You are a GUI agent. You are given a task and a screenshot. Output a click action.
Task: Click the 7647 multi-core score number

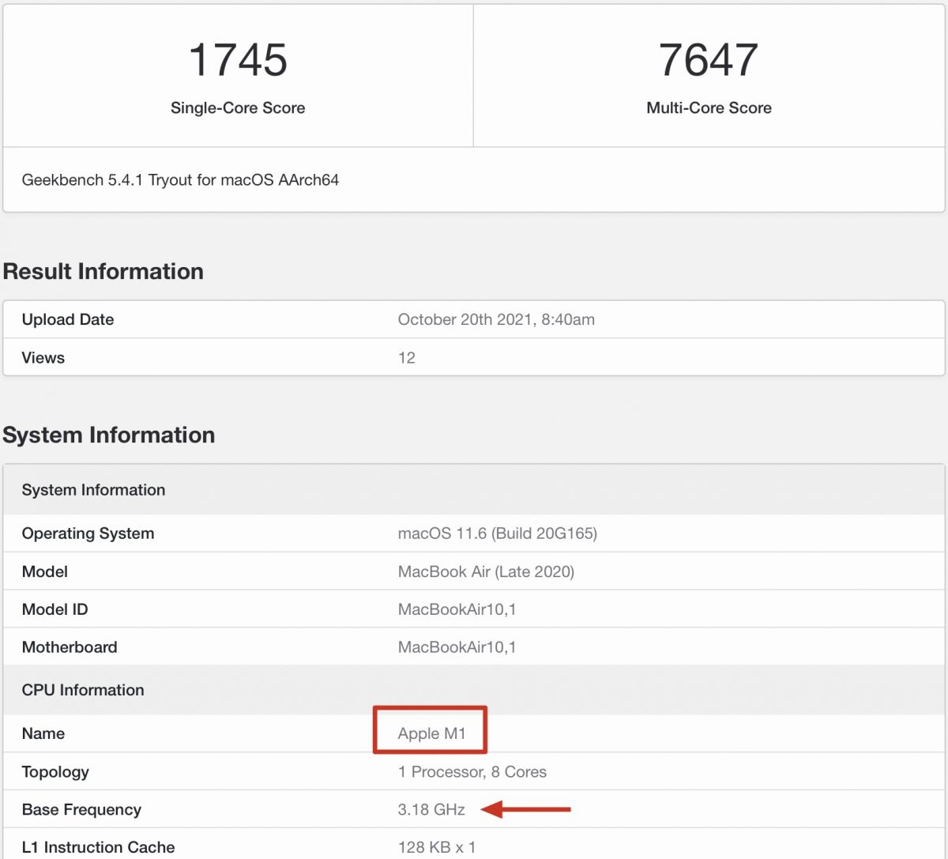click(709, 60)
